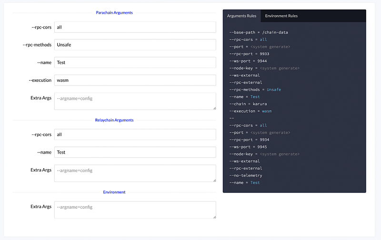
Task: Focus the Relaychain Extra Args textarea
Action: point(135,173)
